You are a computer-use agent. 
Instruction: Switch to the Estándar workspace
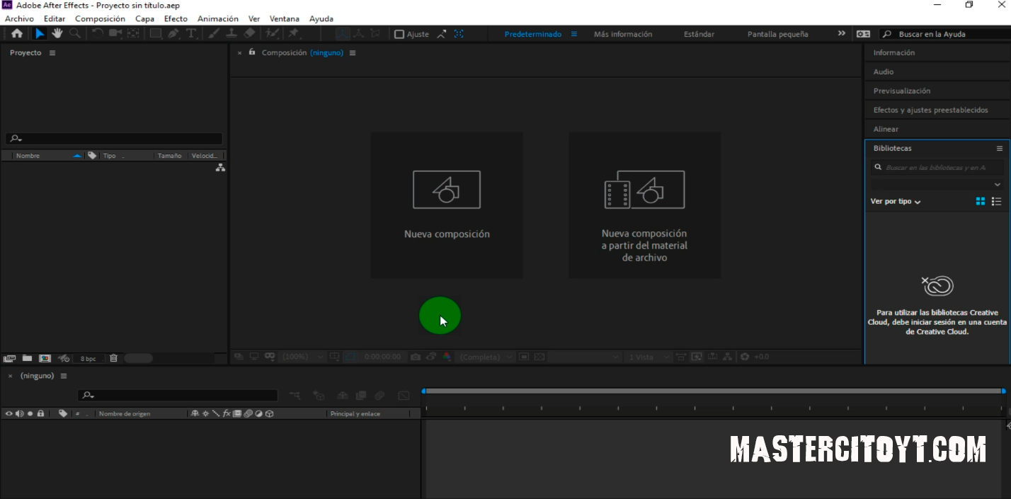[x=699, y=34]
